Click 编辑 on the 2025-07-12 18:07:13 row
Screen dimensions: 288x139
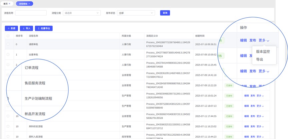[246, 106]
